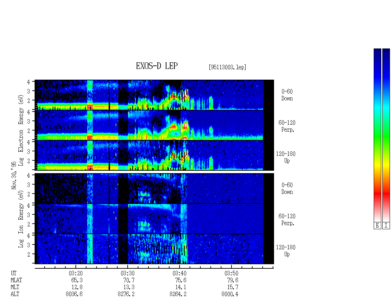Select the MLAT value 79.6

point(233,280)
